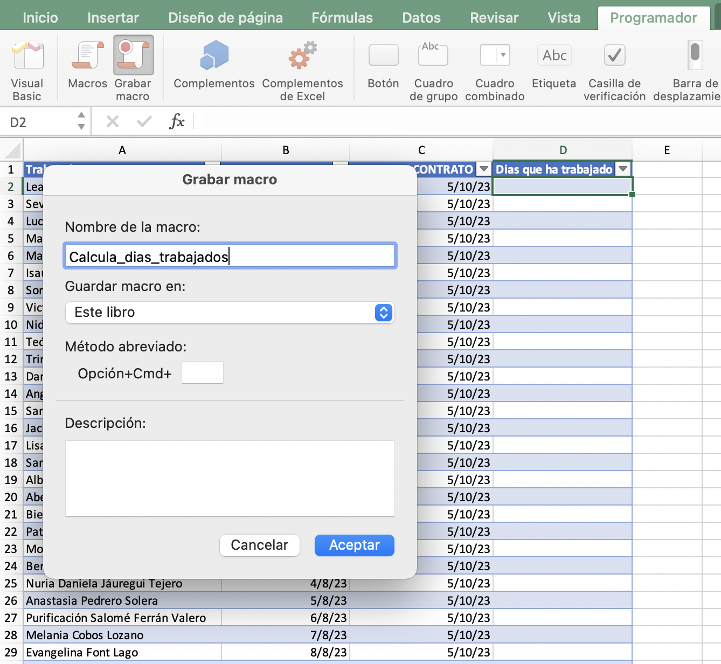The width and height of the screenshot is (721, 664).
Task: Select row 14 header
Action: (x=11, y=393)
